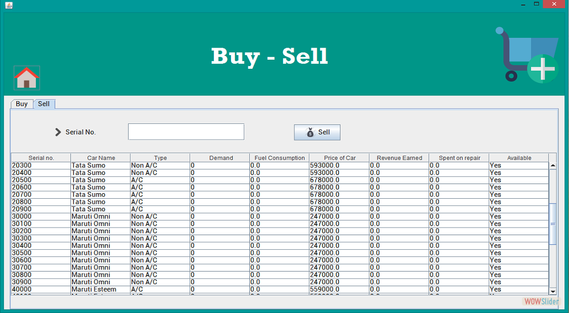Select serial number 30300 cell

[x=41, y=238]
